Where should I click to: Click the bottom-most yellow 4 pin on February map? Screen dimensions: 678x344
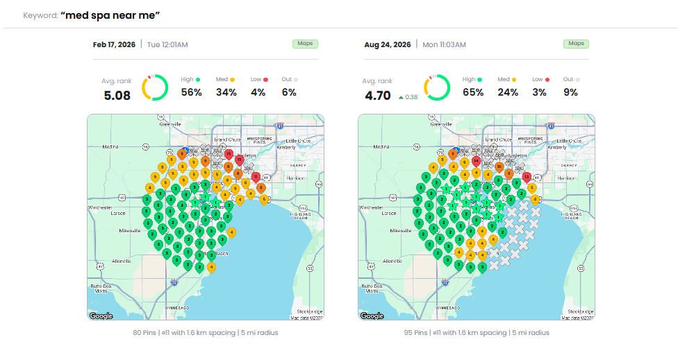pos(211,268)
